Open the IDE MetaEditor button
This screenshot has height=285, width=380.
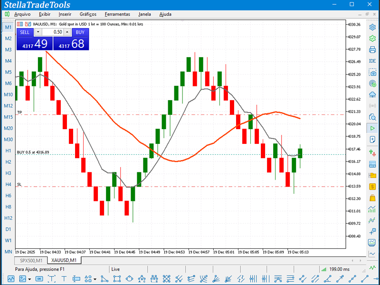373,61
